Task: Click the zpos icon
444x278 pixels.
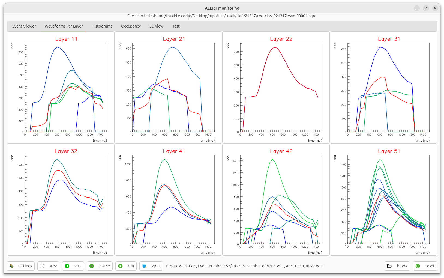Action: [145, 266]
